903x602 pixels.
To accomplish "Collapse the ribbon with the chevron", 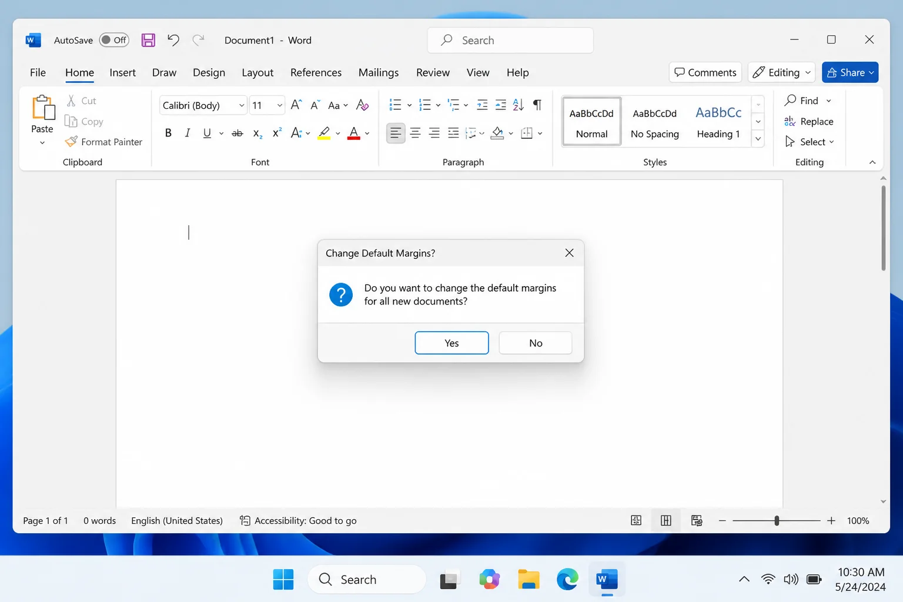I will click(872, 162).
